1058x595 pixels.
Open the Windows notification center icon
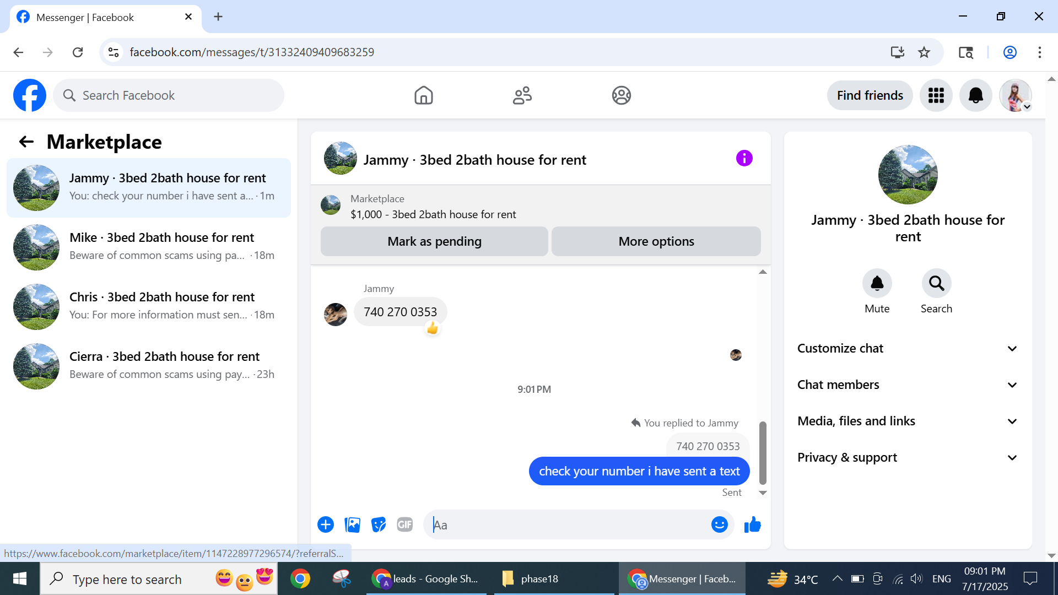[1030, 578]
